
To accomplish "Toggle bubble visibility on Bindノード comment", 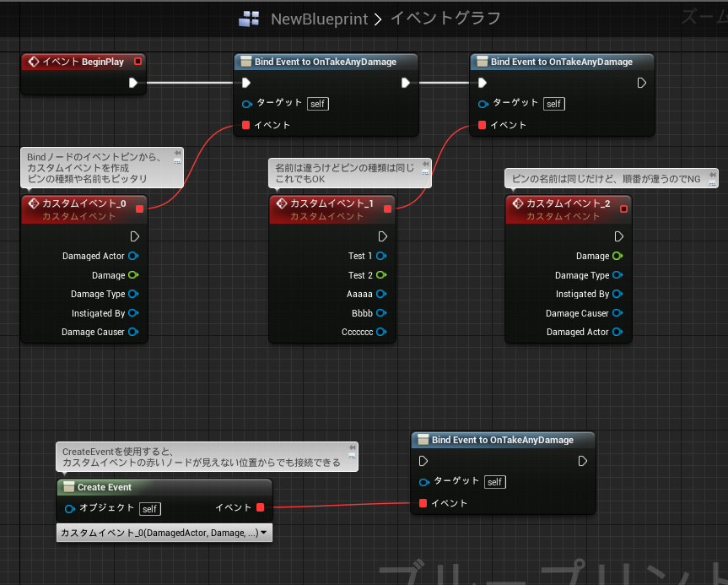I will coord(177,161).
